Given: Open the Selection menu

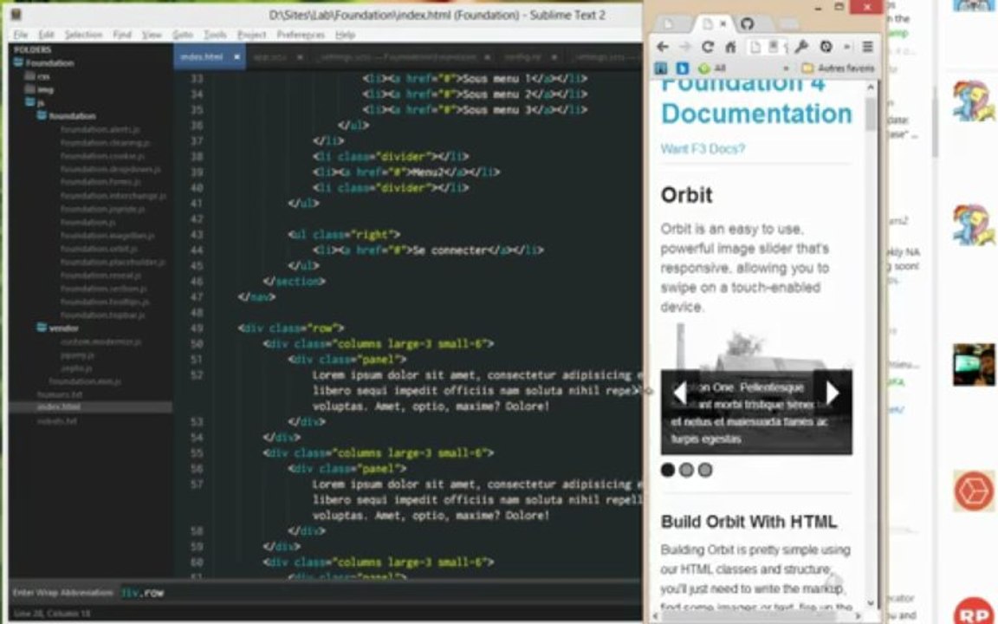Looking at the screenshot, I should coord(83,35).
